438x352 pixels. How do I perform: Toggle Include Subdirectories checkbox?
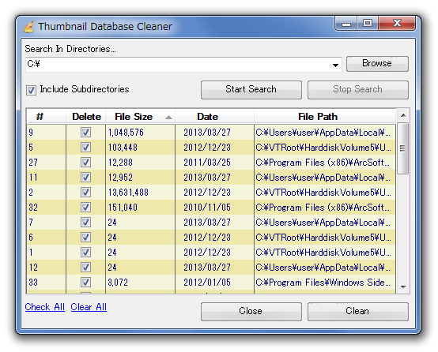[x=31, y=90]
